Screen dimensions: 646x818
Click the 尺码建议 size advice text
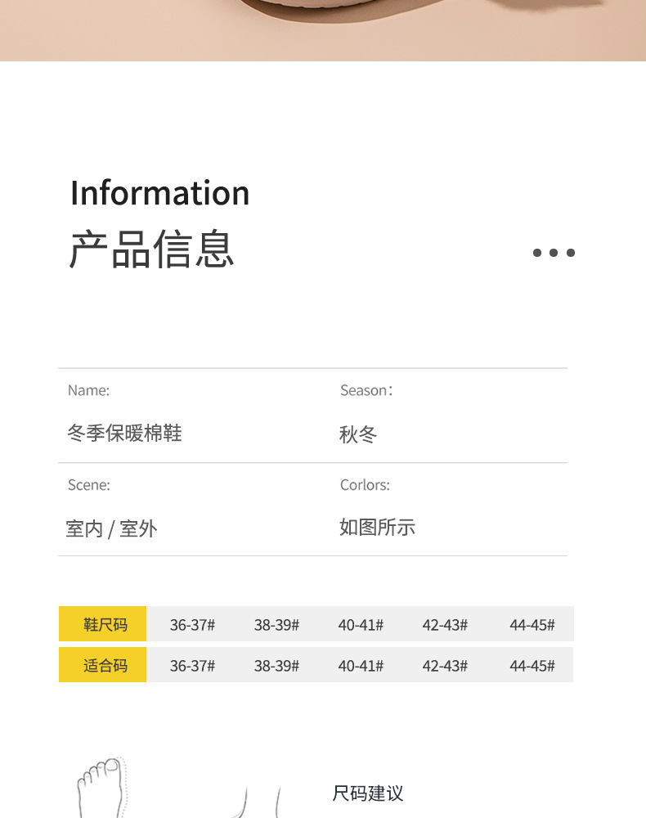(368, 793)
